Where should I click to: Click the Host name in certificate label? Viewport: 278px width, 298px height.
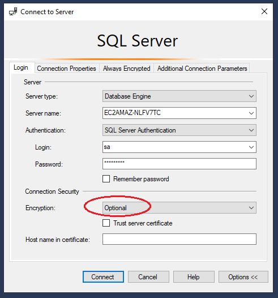click(x=58, y=240)
